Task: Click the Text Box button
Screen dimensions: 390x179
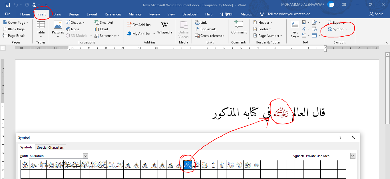Action: click(295, 29)
